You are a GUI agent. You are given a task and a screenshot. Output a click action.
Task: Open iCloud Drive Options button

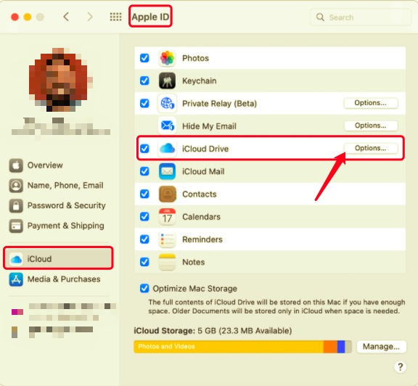click(x=371, y=148)
